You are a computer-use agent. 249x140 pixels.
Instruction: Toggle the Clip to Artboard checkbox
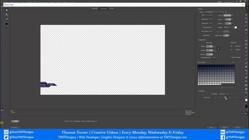tap(231, 57)
